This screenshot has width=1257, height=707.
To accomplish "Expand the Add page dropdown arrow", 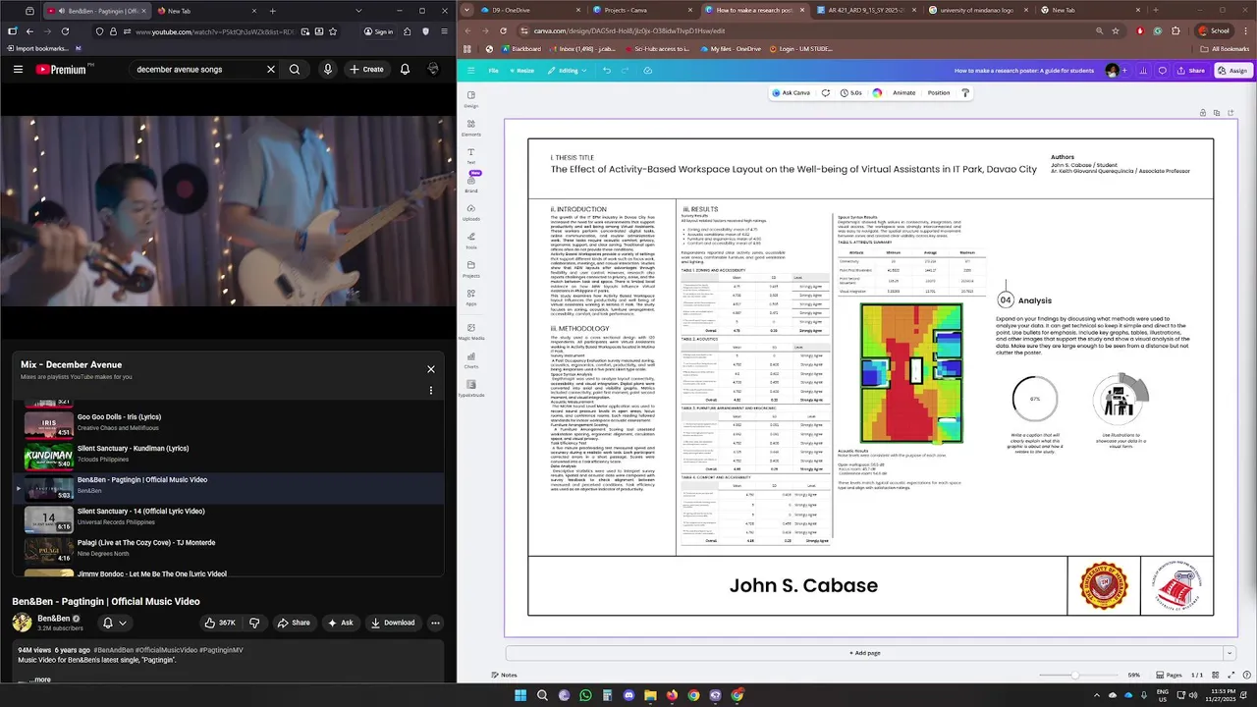I will [1229, 653].
